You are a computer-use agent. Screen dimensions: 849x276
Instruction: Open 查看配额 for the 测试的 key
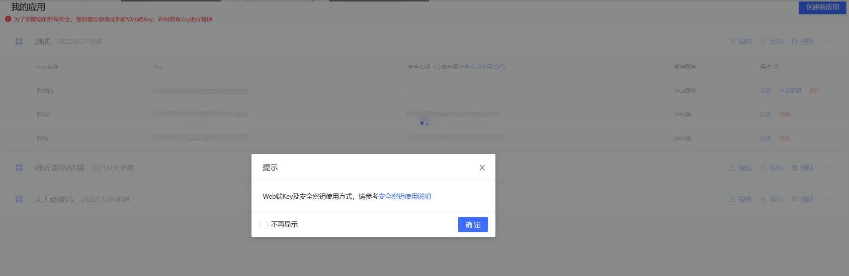pyautogui.click(x=790, y=91)
